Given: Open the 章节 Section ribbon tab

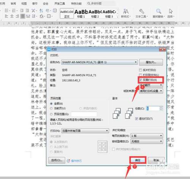Looking at the screenshot, I should coord(35,3).
